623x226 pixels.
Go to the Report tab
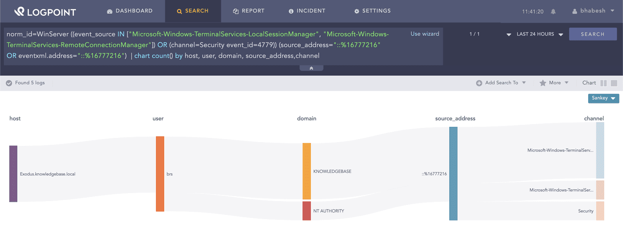click(248, 11)
